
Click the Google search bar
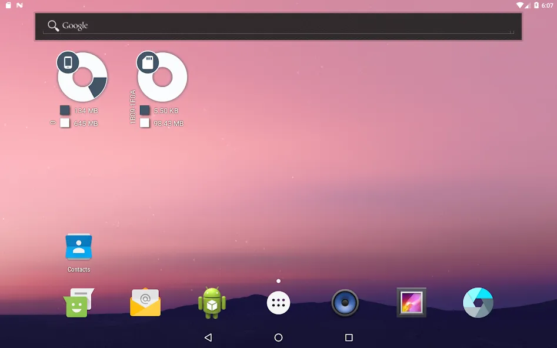[x=278, y=26]
